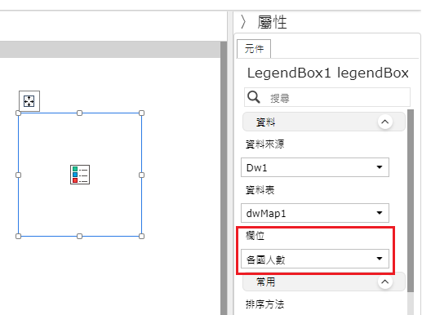Open the 資料來源 Dw1 dropdown
The height and width of the screenshot is (315, 422).
click(x=315, y=167)
